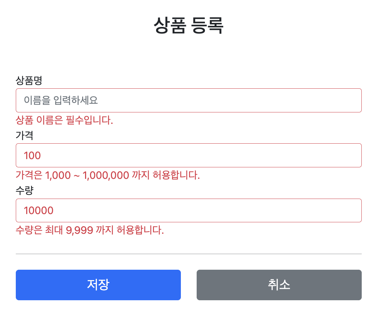
Task: Click the 상품명 input field
Action: (189, 100)
